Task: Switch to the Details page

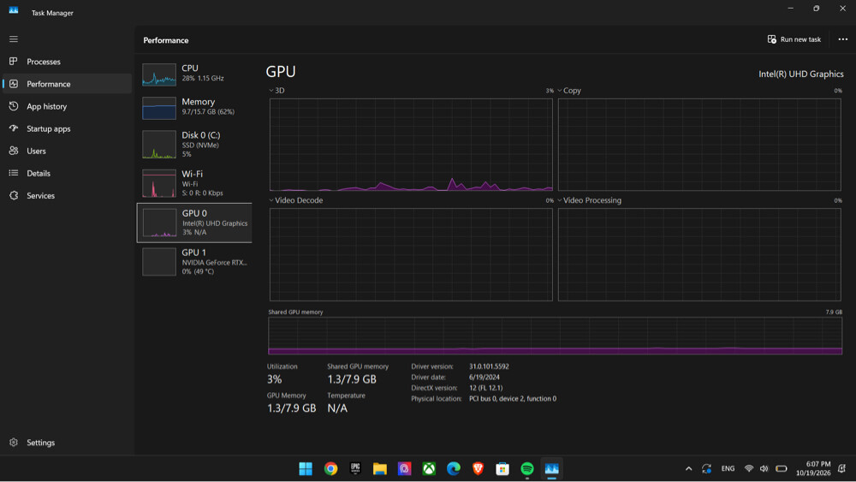Action: pos(67,174)
